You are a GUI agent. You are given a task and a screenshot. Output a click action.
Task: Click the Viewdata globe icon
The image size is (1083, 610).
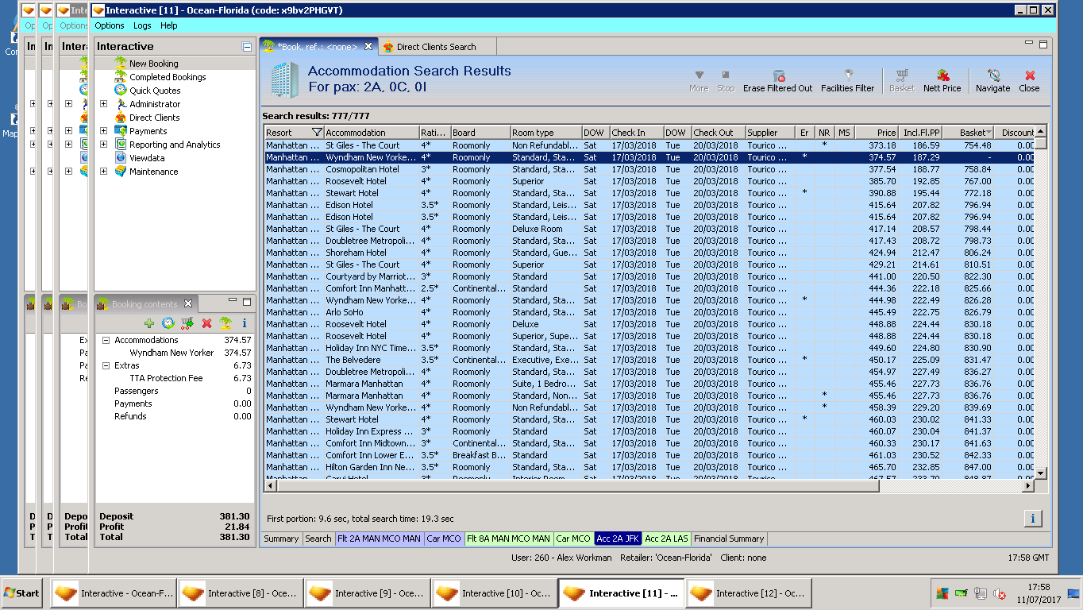click(x=121, y=158)
